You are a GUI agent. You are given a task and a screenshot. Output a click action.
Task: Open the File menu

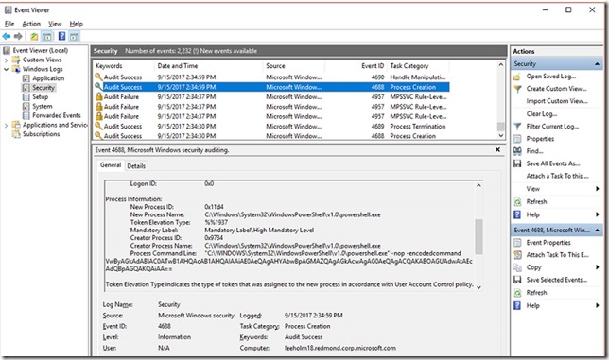9,24
